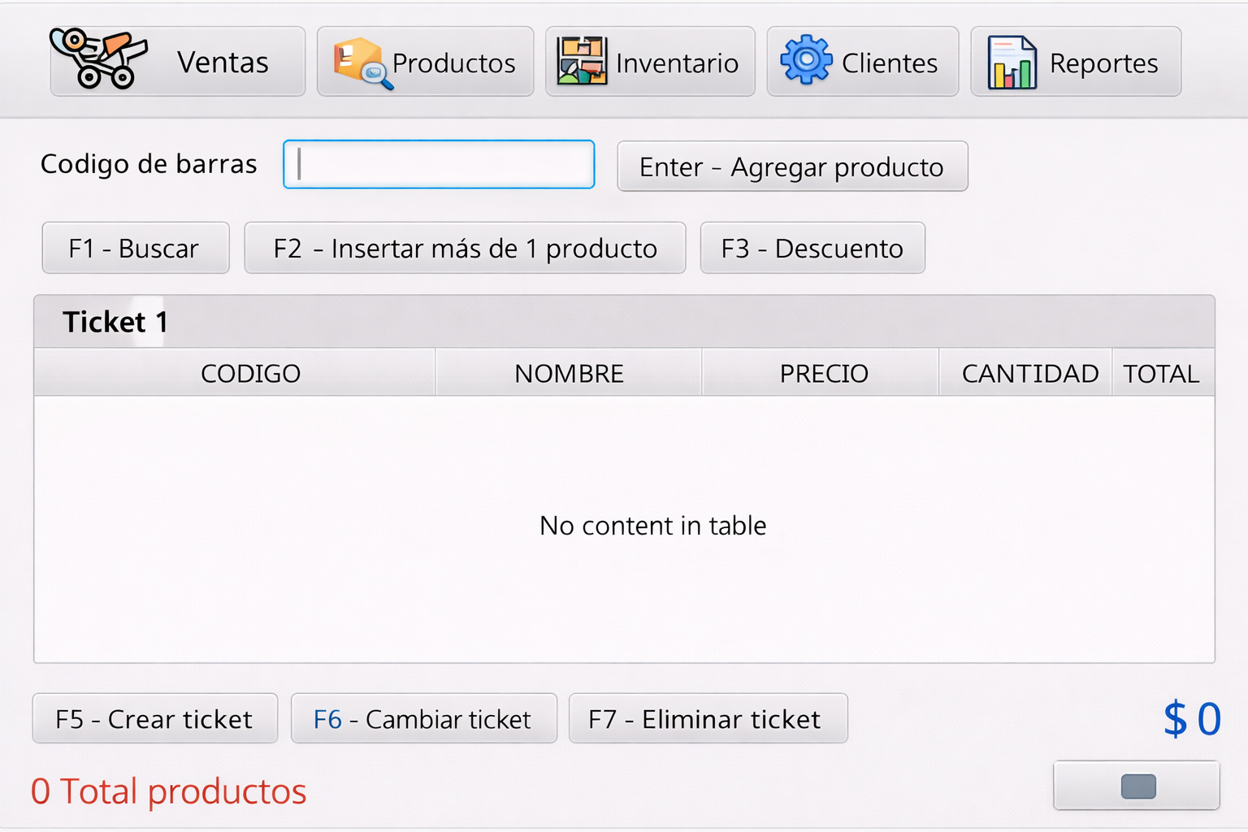The width and height of the screenshot is (1248, 832).
Task: Select the Productos box icon
Action: pos(357,60)
